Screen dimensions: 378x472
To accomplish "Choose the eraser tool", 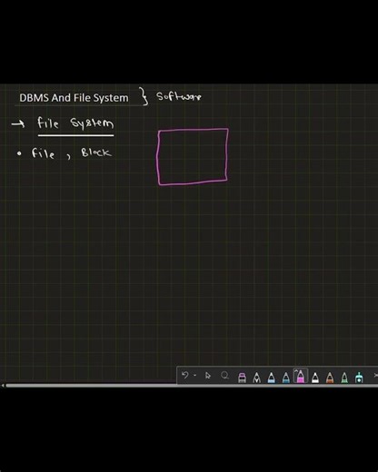I will pyautogui.click(x=242, y=378).
